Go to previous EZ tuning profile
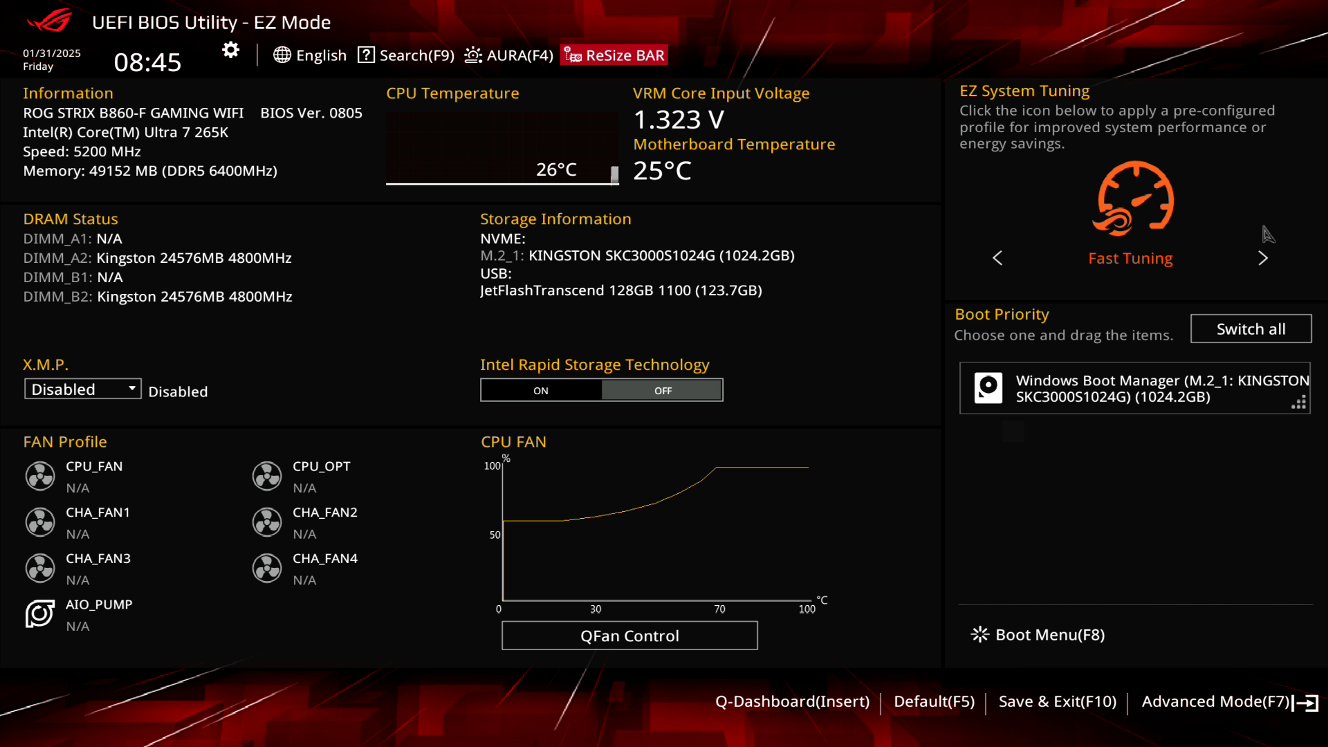The height and width of the screenshot is (747, 1328). click(x=997, y=258)
